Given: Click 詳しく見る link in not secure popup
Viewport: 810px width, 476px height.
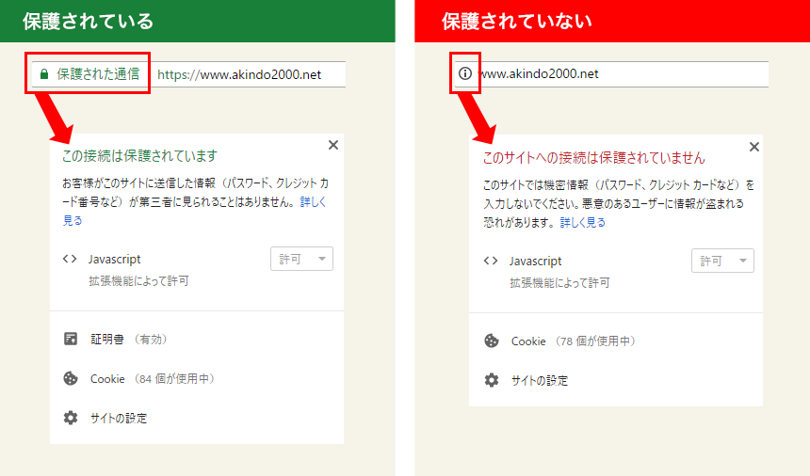Looking at the screenshot, I should (x=583, y=223).
